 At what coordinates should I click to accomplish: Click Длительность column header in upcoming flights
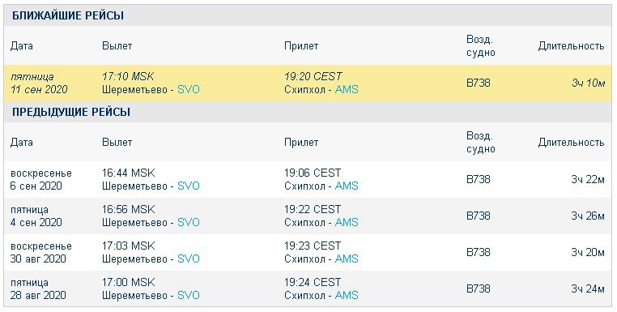pos(571,45)
